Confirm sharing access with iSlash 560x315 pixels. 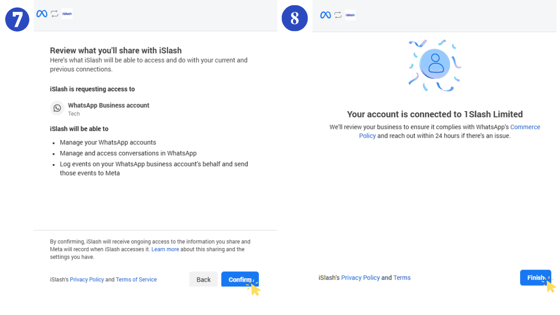coord(240,279)
